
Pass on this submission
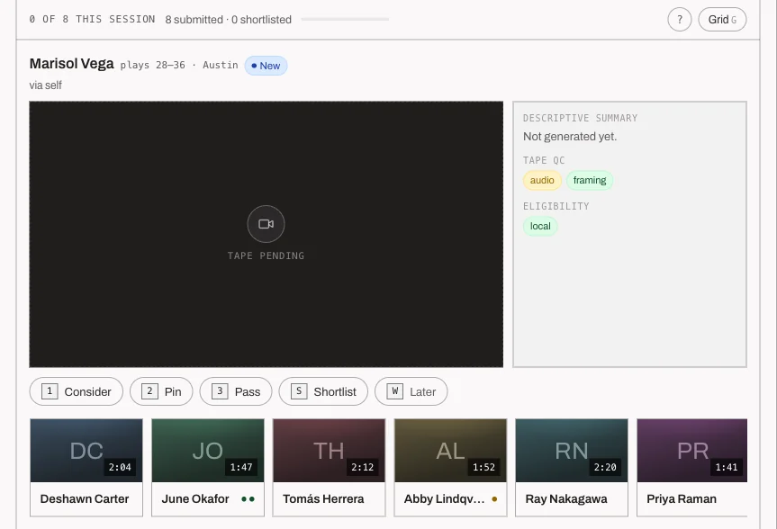[236, 391]
